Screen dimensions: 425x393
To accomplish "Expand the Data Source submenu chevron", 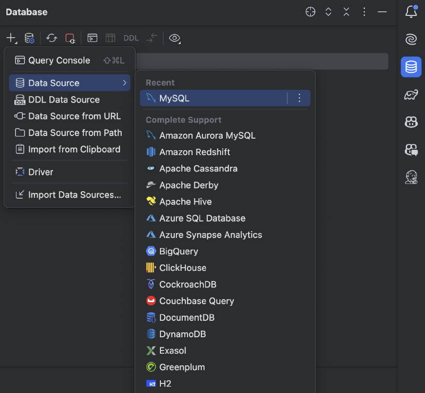I will 124,83.
